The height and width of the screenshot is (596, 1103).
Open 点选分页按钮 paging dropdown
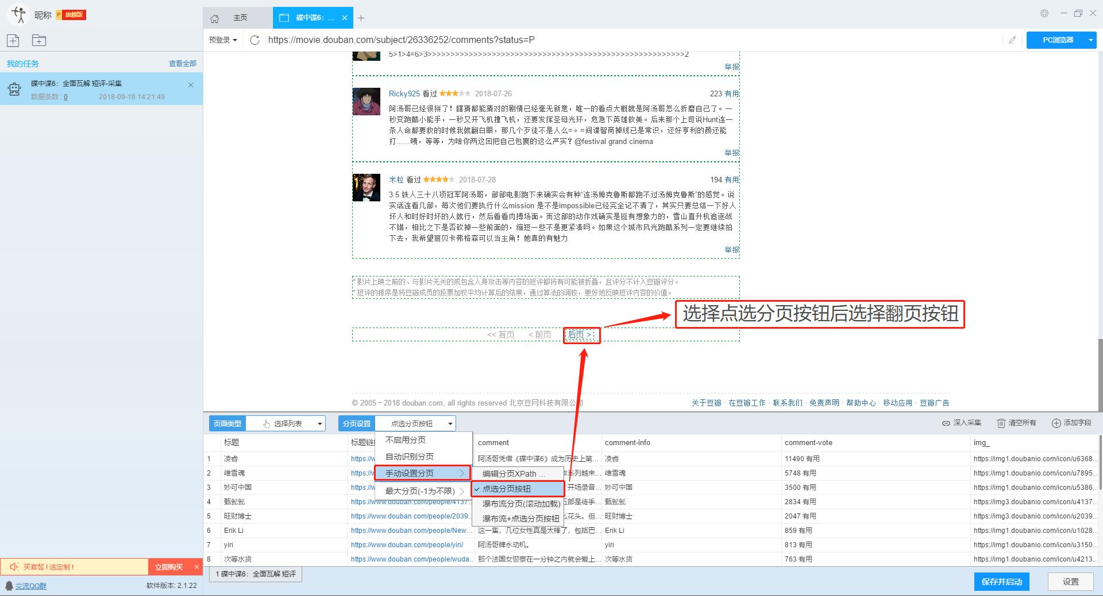click(415, 423)
